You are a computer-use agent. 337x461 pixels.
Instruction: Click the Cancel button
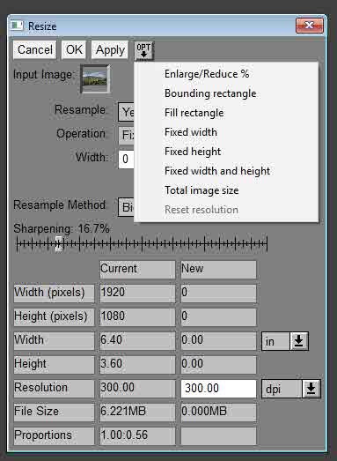point(35,49)
